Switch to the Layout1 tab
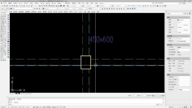This screenshot has height=108, width=192. coord(22,94)
